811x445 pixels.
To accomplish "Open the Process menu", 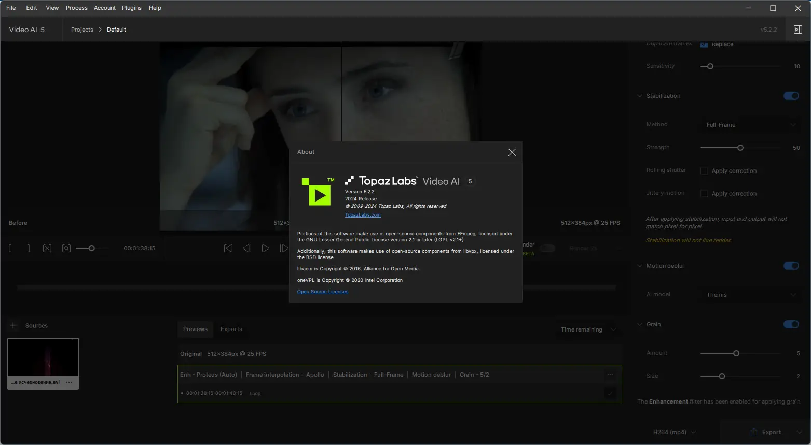I will coord(76,8).
